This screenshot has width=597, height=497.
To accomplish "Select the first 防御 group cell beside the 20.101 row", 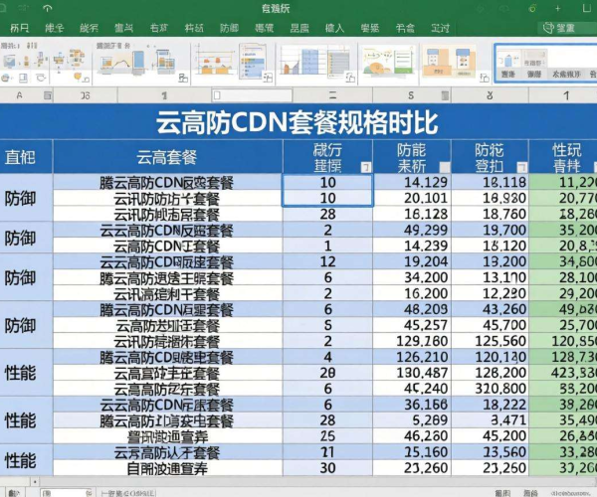I will click(26, 198).
